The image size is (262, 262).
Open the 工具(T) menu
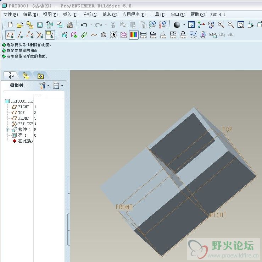pyautogui.click(x=158, y=15)
